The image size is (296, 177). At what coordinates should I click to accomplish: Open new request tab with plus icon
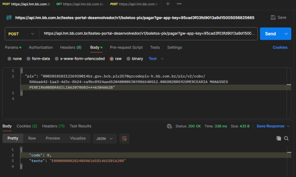pyautogui.click(x=168, y=4)
